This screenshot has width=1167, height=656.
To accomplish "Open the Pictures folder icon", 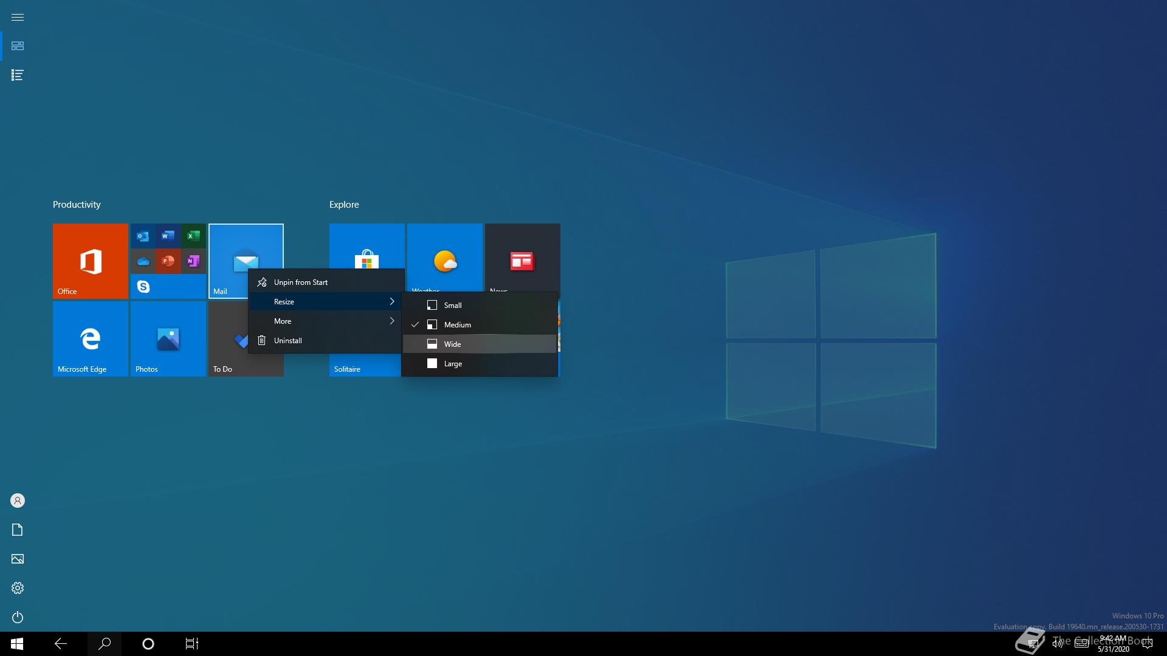I will 18,559.
